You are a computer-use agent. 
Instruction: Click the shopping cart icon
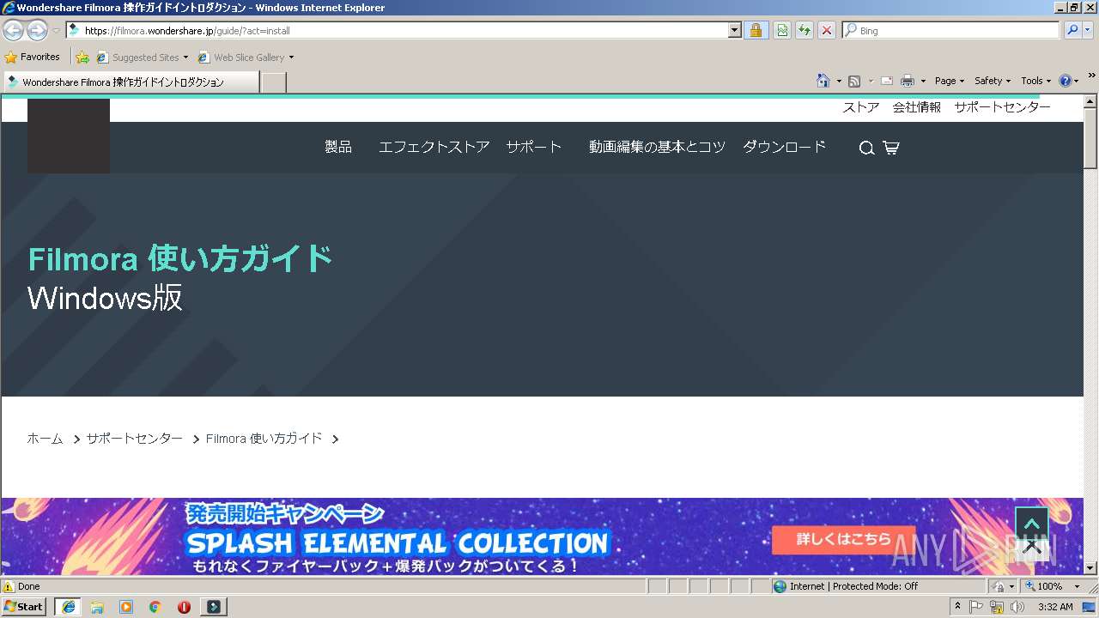coord(890,148)
